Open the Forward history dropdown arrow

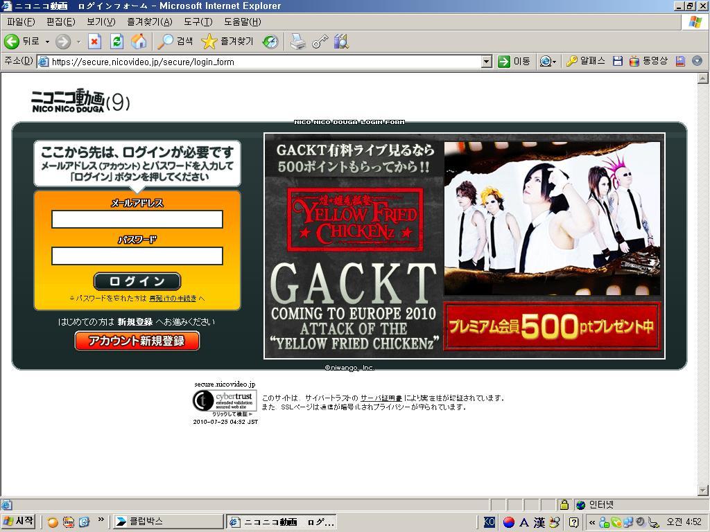[x=79, y=42]
